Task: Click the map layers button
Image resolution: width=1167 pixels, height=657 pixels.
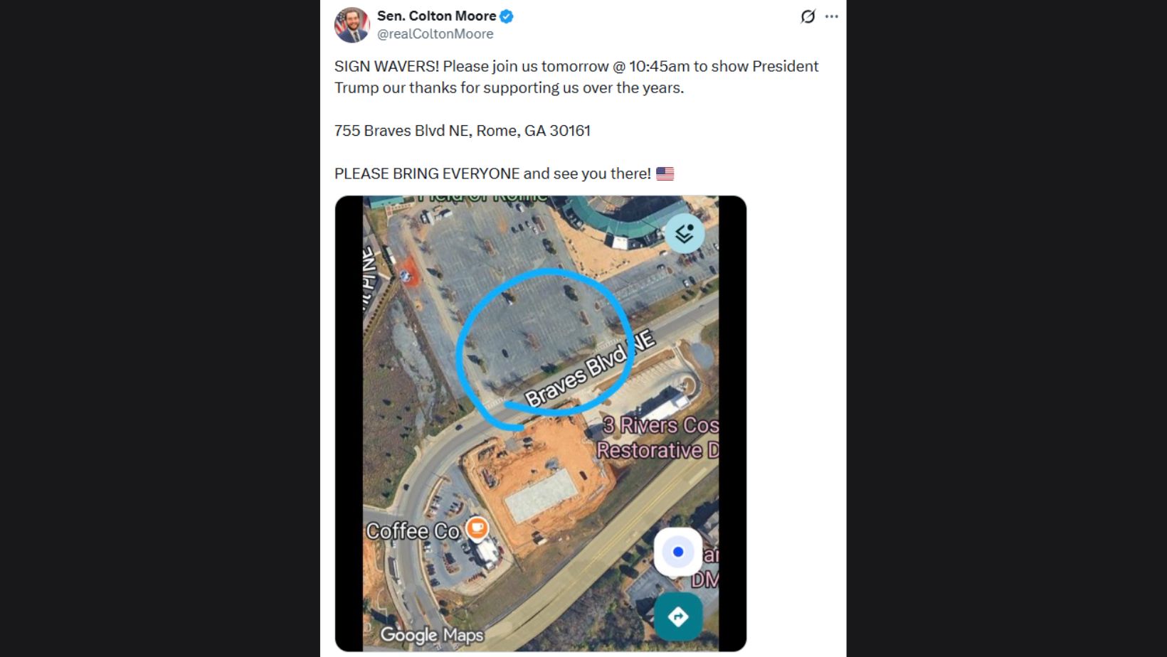Action: [x=685, y=233]
